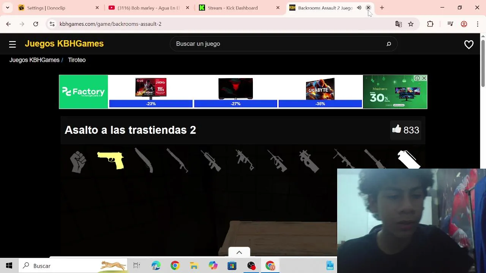Like the game with thumbs-up icon
Image resolution: width=486 pixels, height=273 pixels.
[x=396, y=129]
